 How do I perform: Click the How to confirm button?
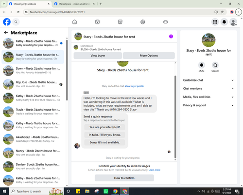tap(124, 178)
